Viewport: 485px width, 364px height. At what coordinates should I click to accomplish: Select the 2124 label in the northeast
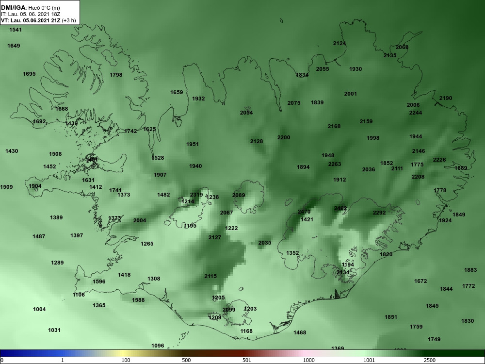click(x=339, y=43)
